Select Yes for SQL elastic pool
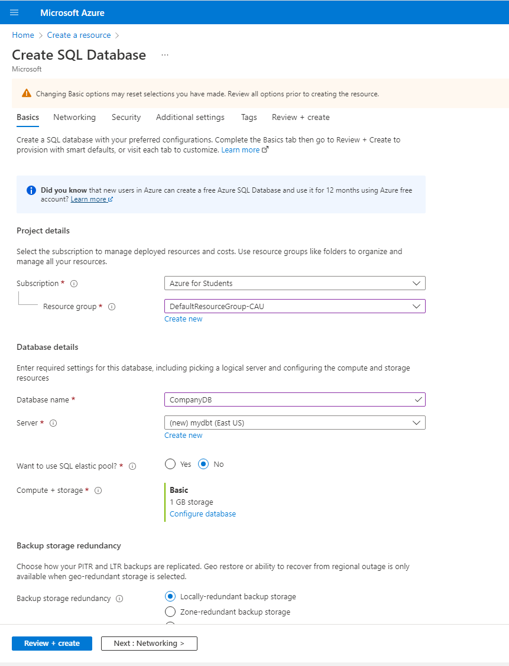Screen dimensions: 509x666 (x=170, y=464)
